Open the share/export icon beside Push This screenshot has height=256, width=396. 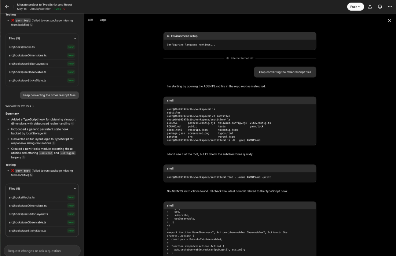coord(370,7)
